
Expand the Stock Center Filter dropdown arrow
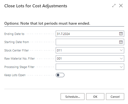121,50
